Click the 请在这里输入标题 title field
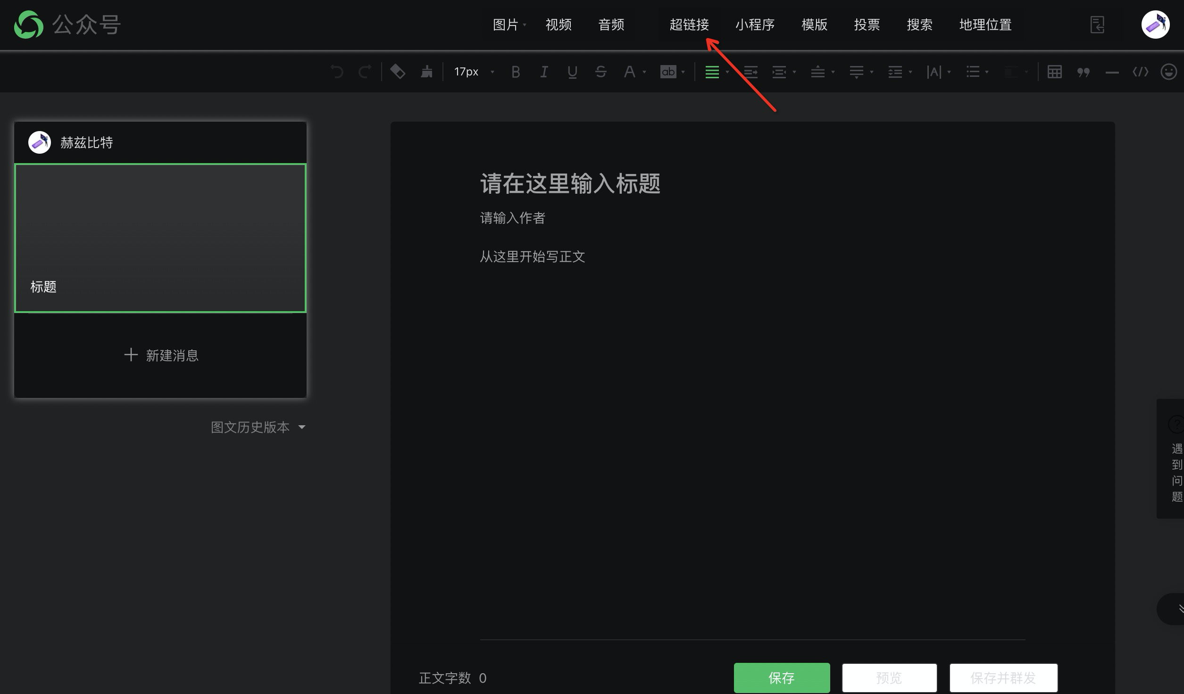Viewport: 1184px width, 694px height. [x=570, y=184]
